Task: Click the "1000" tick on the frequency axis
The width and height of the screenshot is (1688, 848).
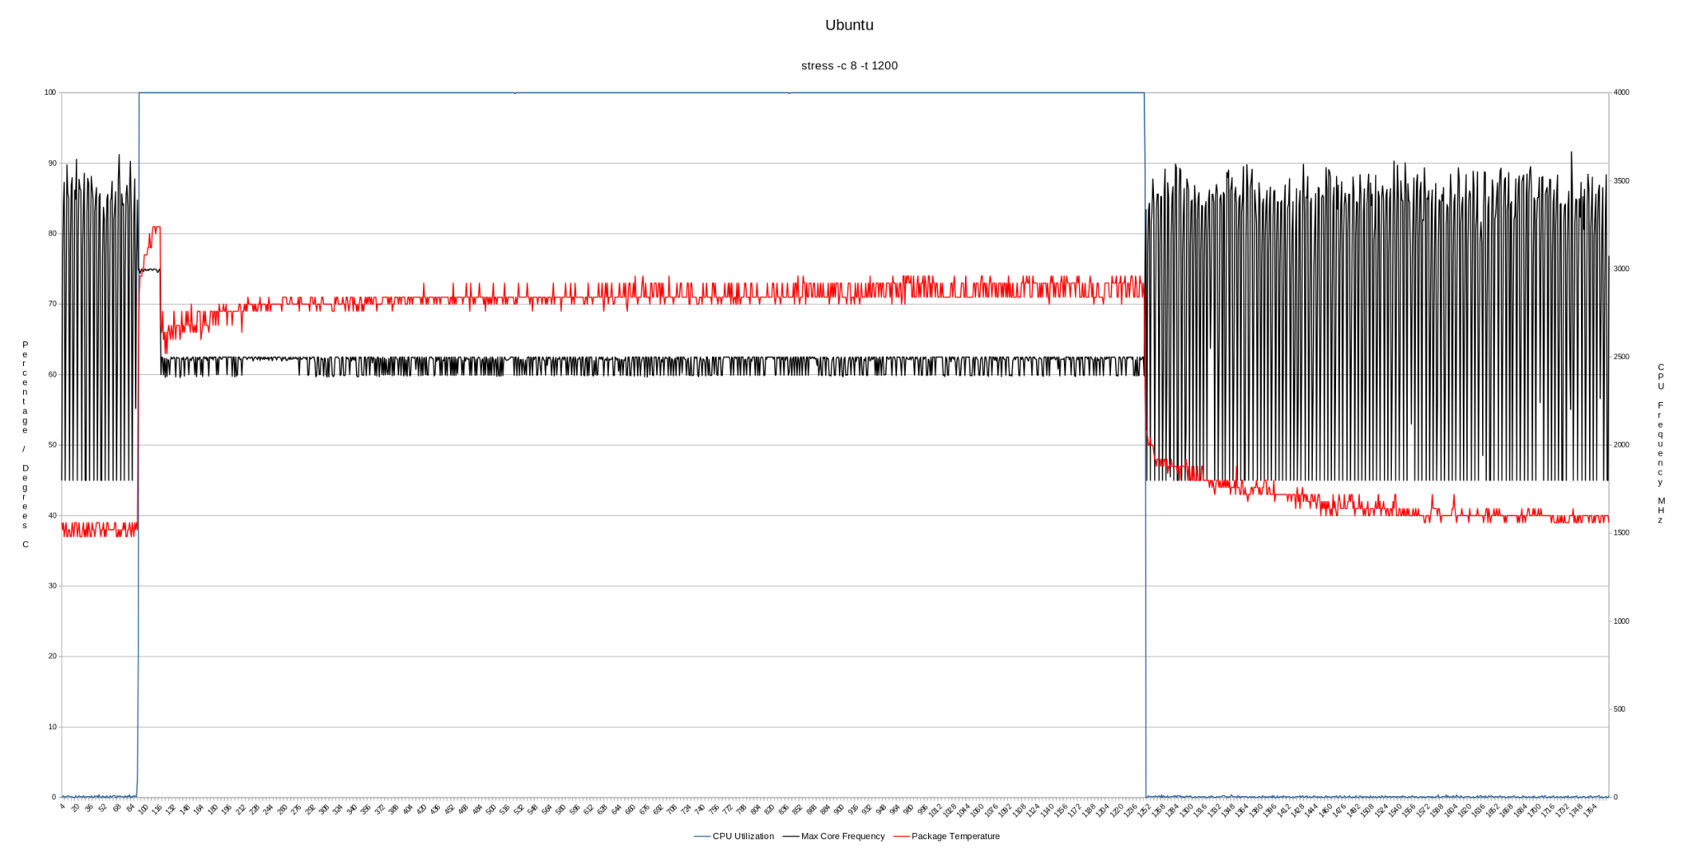Action: [x=1620, y=621]
